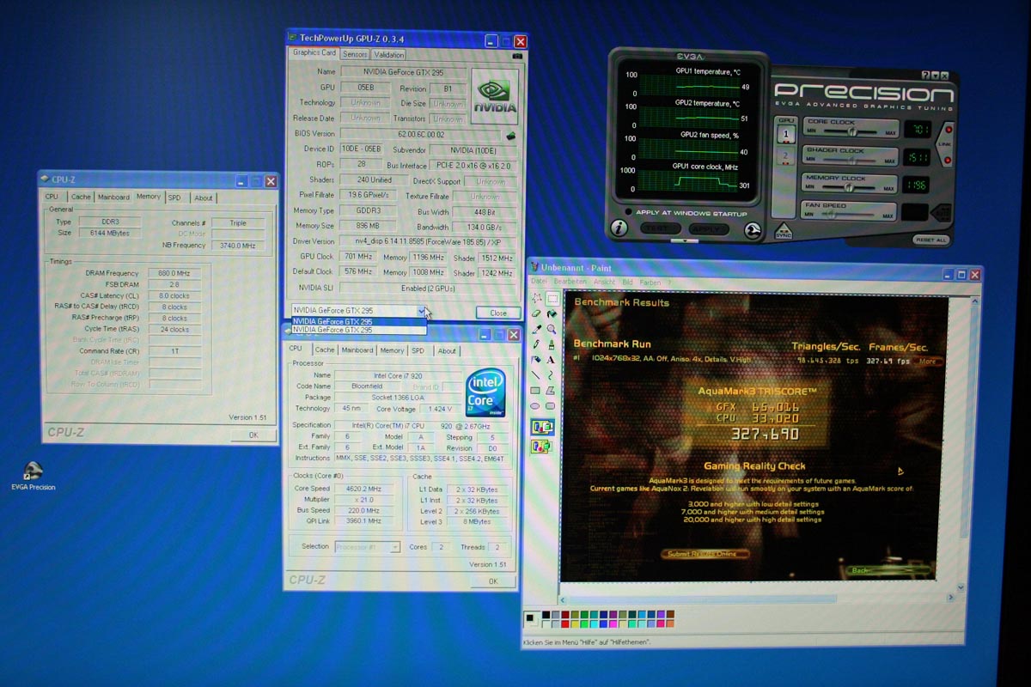This screenshot has width=1031, height=687.
Task: Open EVGA Precision settings wrench icon
Action: [x=753, y=229]
